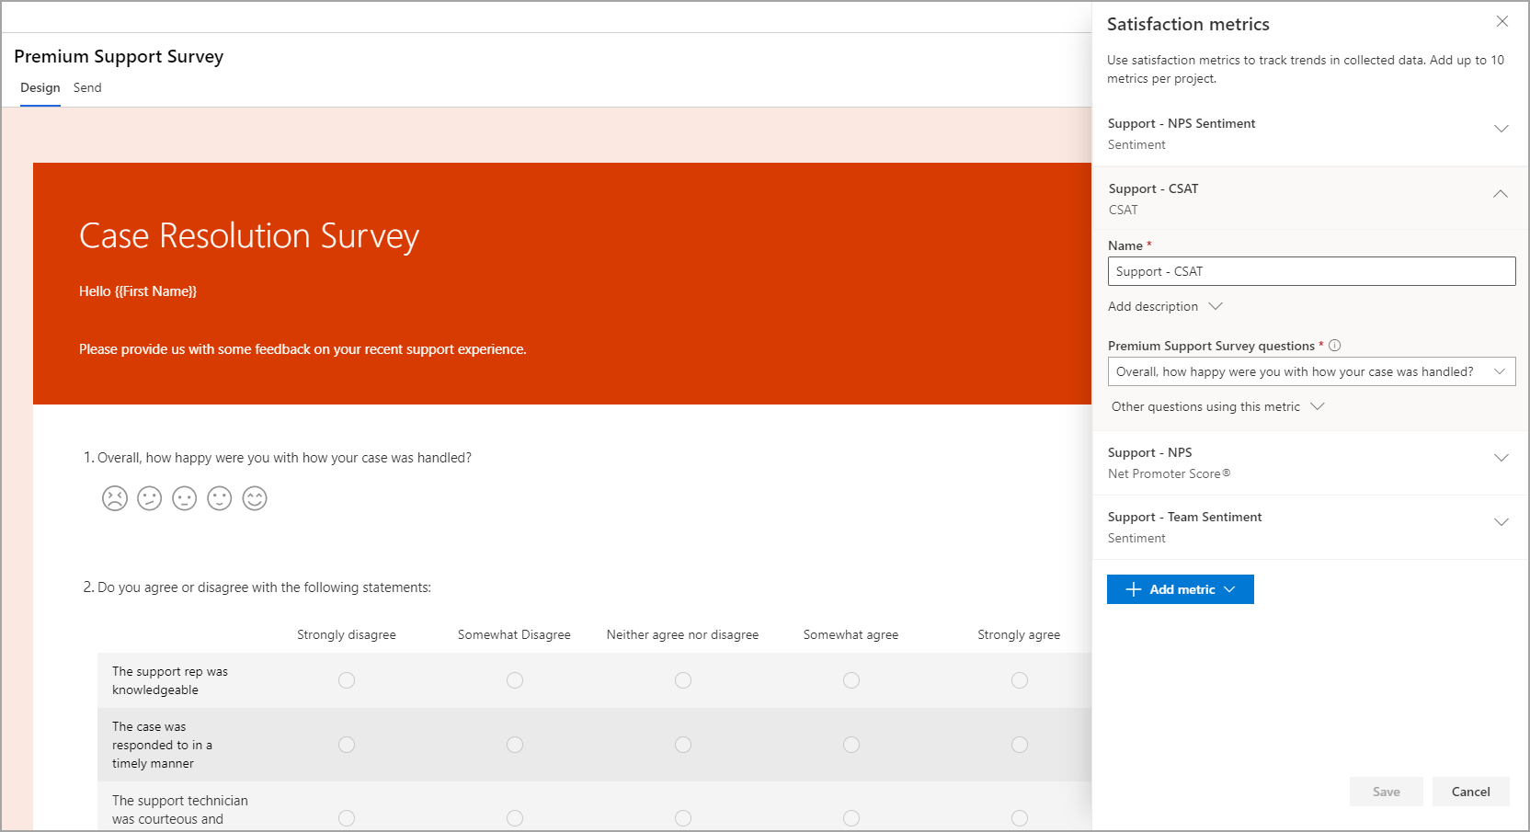
Task: Switch to the Design tab
Action: (40, 87)
